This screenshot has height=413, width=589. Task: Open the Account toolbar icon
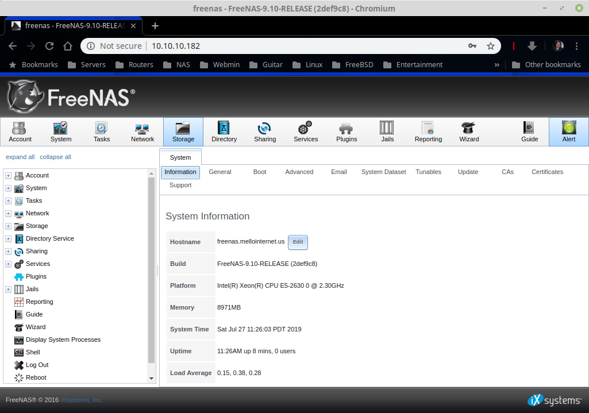coord(20,132)
